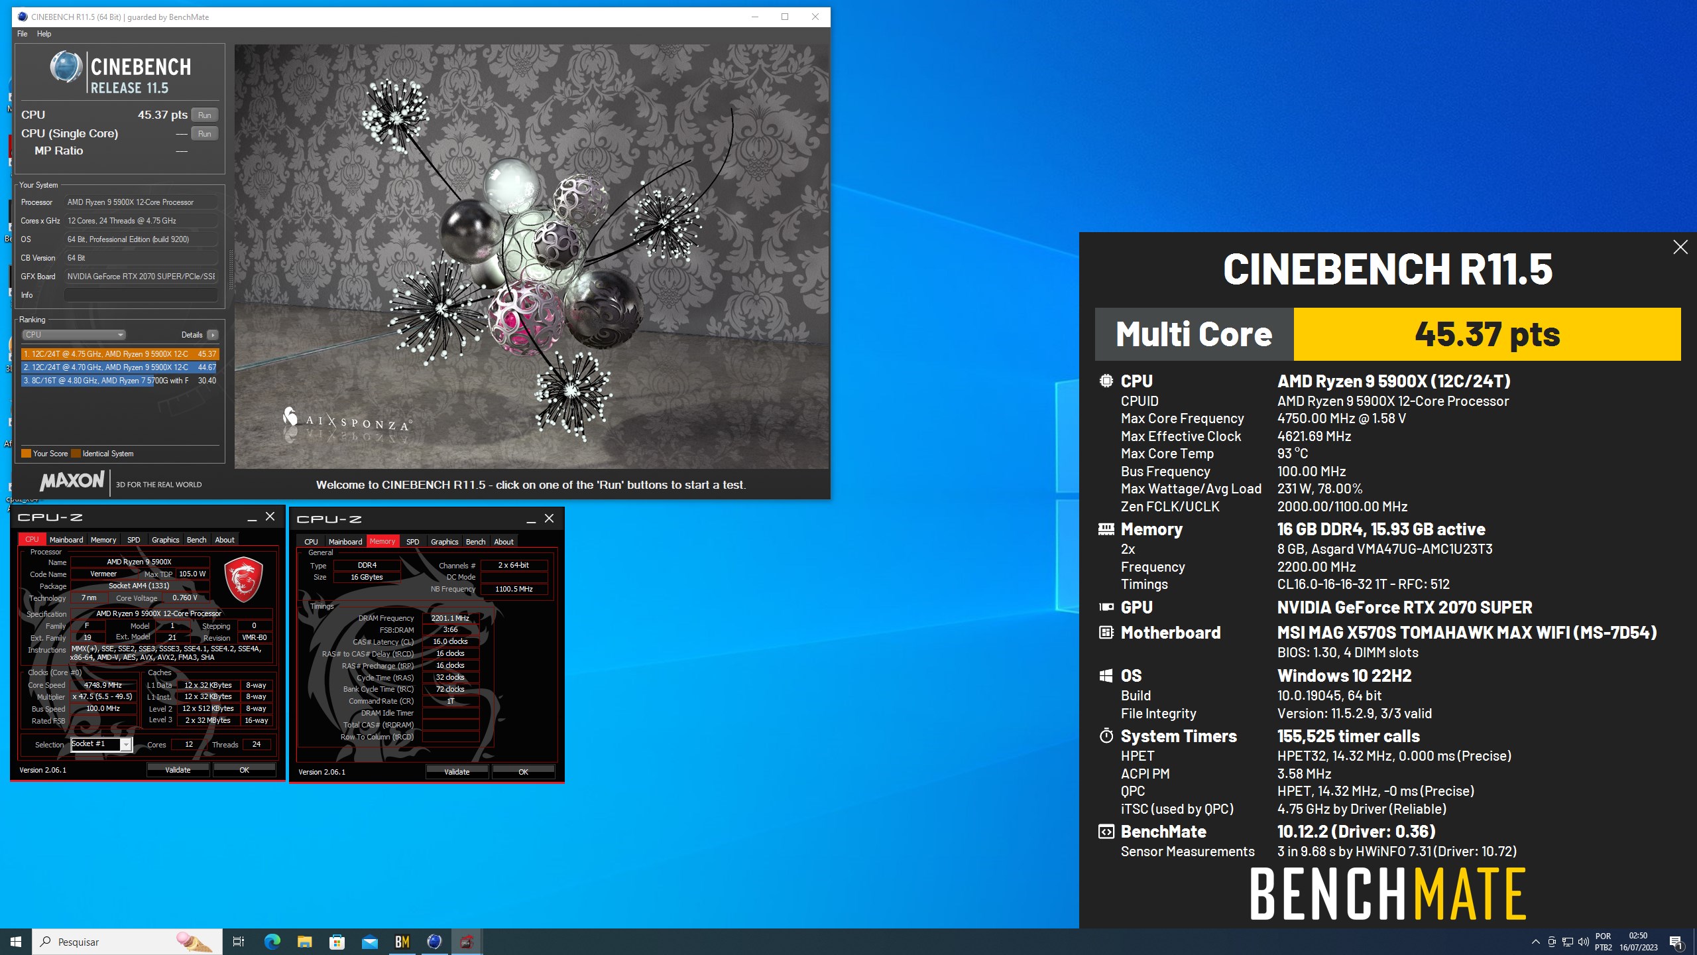1697x955 pixels.
Task: Open ranking Details arrow button
Action: [213, 335]
